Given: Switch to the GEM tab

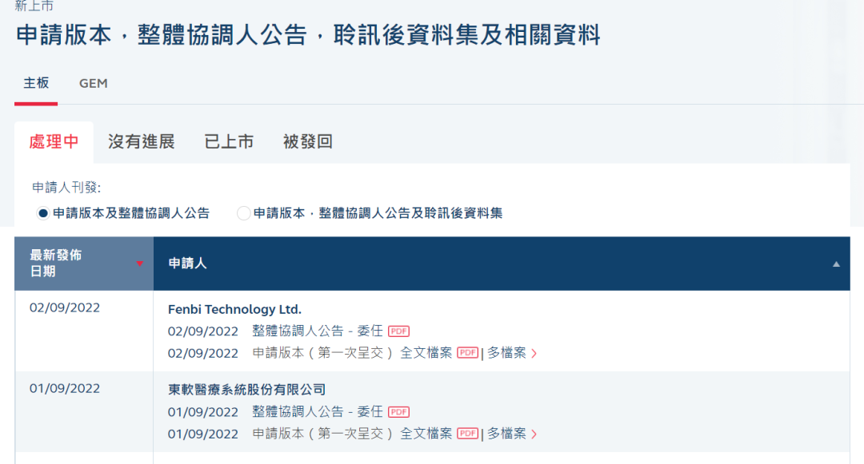Looking at the screenshot, I should coord(93,83).
